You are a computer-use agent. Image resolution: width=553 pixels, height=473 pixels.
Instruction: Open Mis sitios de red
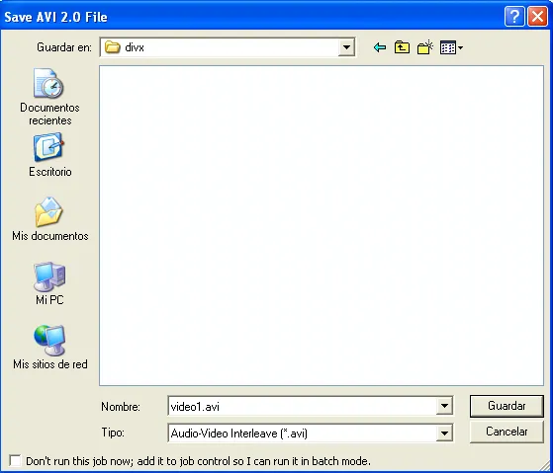click(x=49, y=347)
